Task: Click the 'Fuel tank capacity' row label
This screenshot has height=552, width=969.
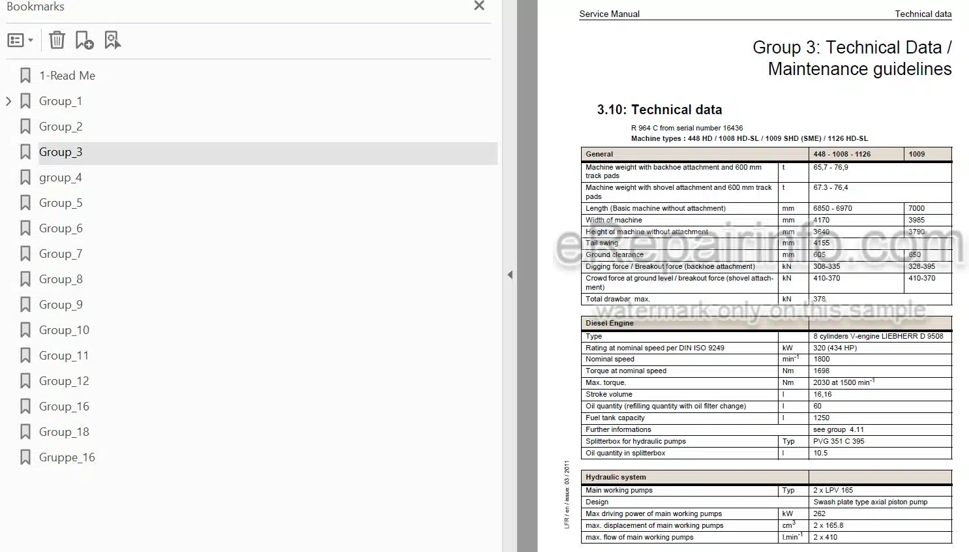Action: point(615,418)
